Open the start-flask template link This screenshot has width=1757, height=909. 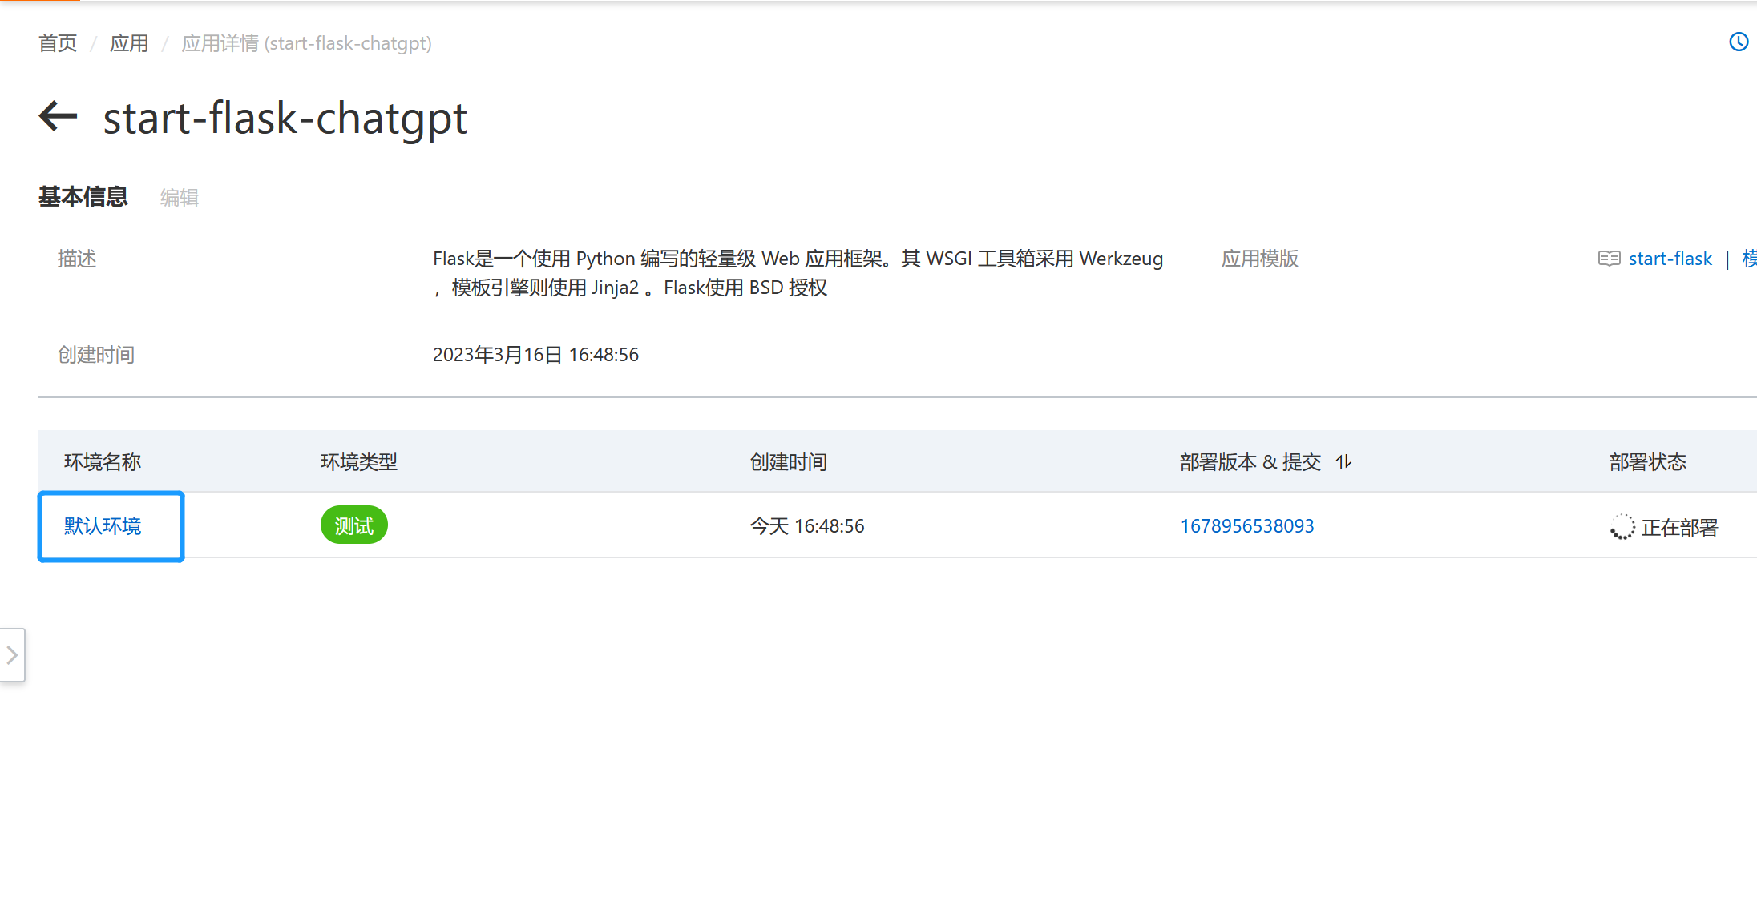[x=1670, y=259]
